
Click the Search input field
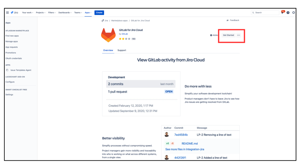click(265, 13)
